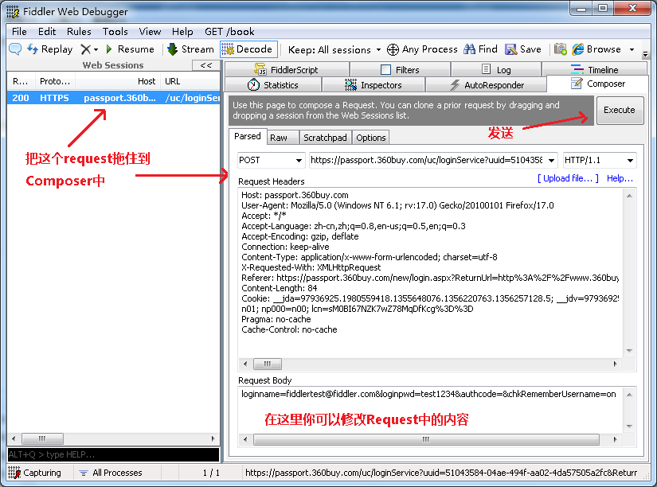Toggle the Decode button off
The image size is (657, 487).
(248, 49)
